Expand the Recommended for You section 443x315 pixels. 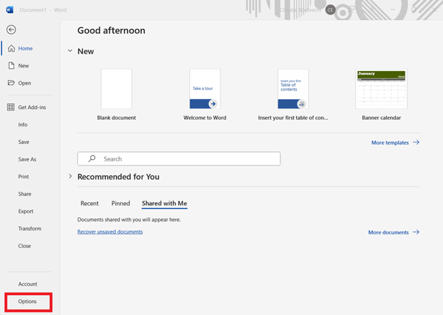[x=70, y=177]
